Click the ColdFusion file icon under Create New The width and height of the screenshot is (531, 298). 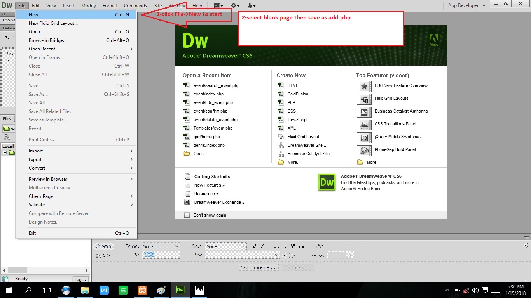click(281, 94)
